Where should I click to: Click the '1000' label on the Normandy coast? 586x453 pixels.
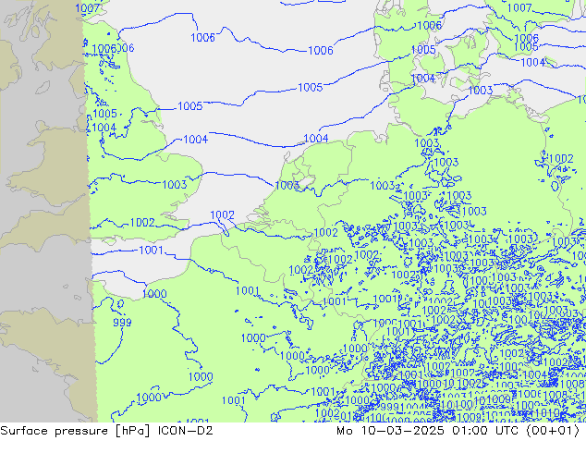tap(154, 294)
